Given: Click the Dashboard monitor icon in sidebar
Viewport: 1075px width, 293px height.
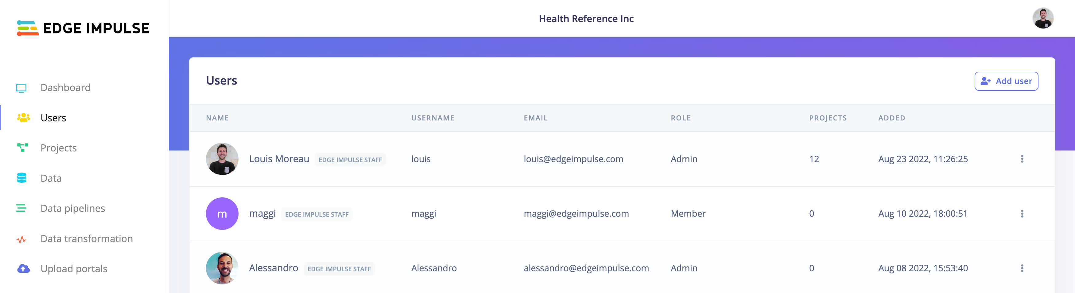Looking at the screenshot, I should click(21, 88).
